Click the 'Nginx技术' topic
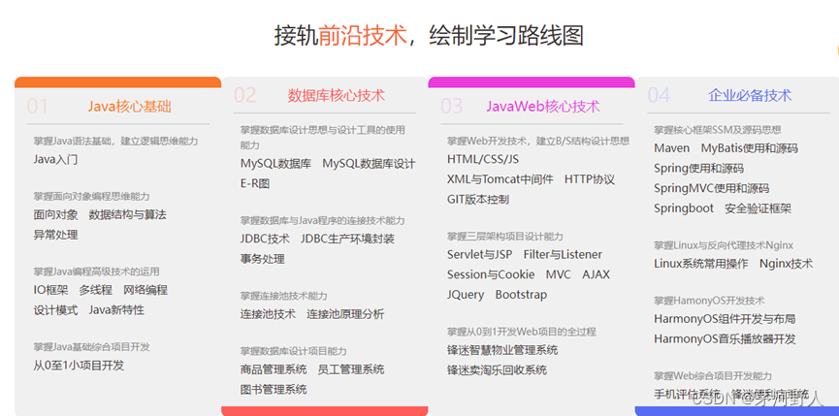The width and height of the screenshot is (839, 416). coord(786,264)
